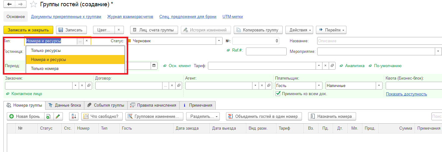
Task: Click Что свободно? button
Action: pyautogui.click(x=102, y=117)
